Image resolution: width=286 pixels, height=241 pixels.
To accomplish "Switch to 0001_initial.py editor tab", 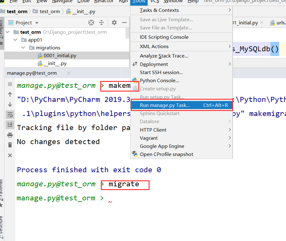I will [245, 23].
